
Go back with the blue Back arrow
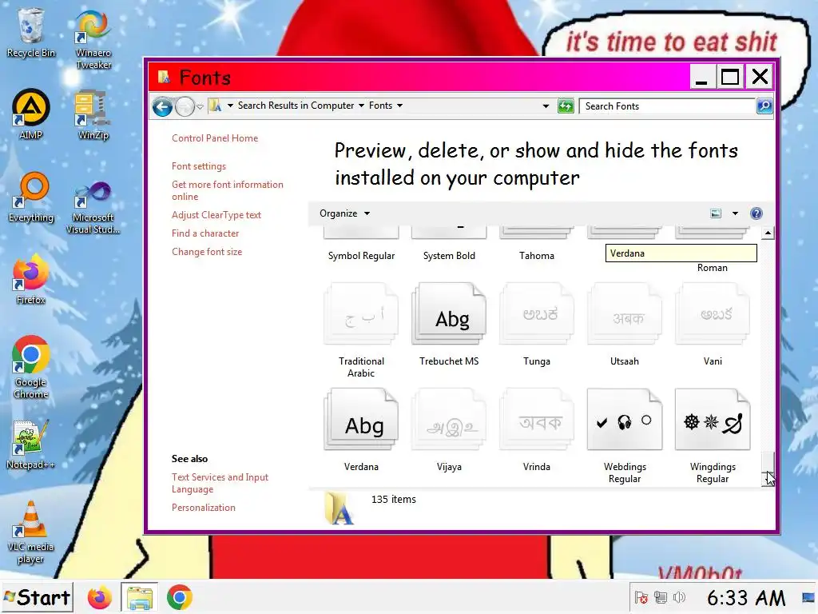click(x=162, y=107)
